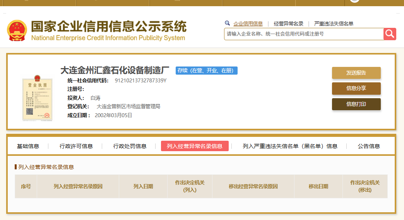Click the 列入日期 column header

[x=143, y=186]
